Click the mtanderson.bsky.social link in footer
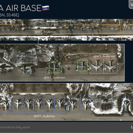The width and height of the screenshot is (133, 133). tap(15, 127)
